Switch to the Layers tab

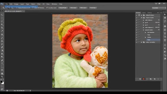pyautogui.click(x=144, y=13)
